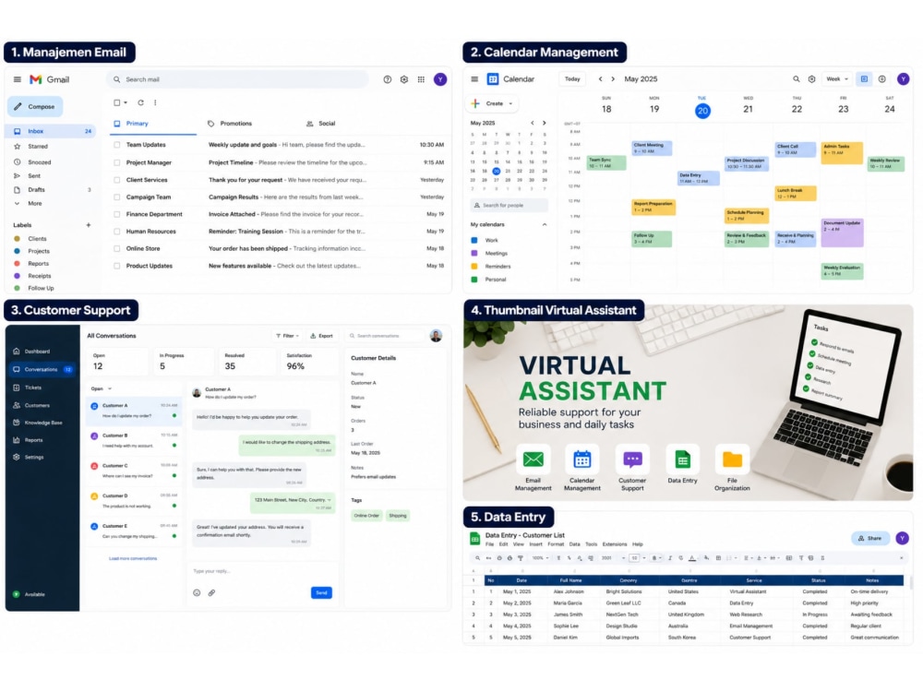This screenshot has height=692, width=923.
Task: Click Gmail refresh icon
Action: tap(140, 102)
